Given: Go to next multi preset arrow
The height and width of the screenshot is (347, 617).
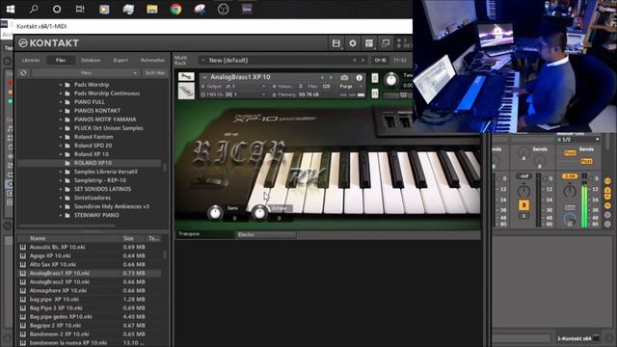Looking at the screenshot, I should 362,60.
